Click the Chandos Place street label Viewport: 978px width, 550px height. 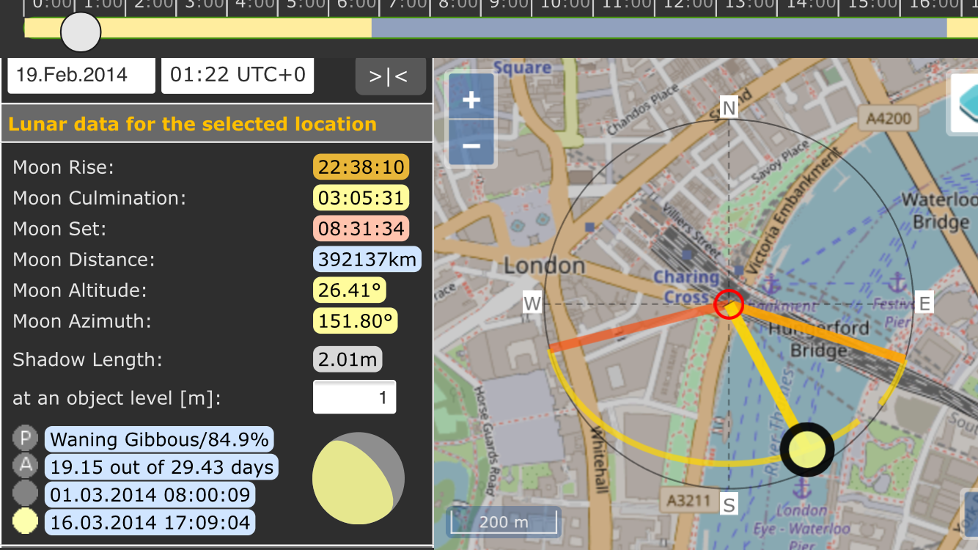coord(644,111)
